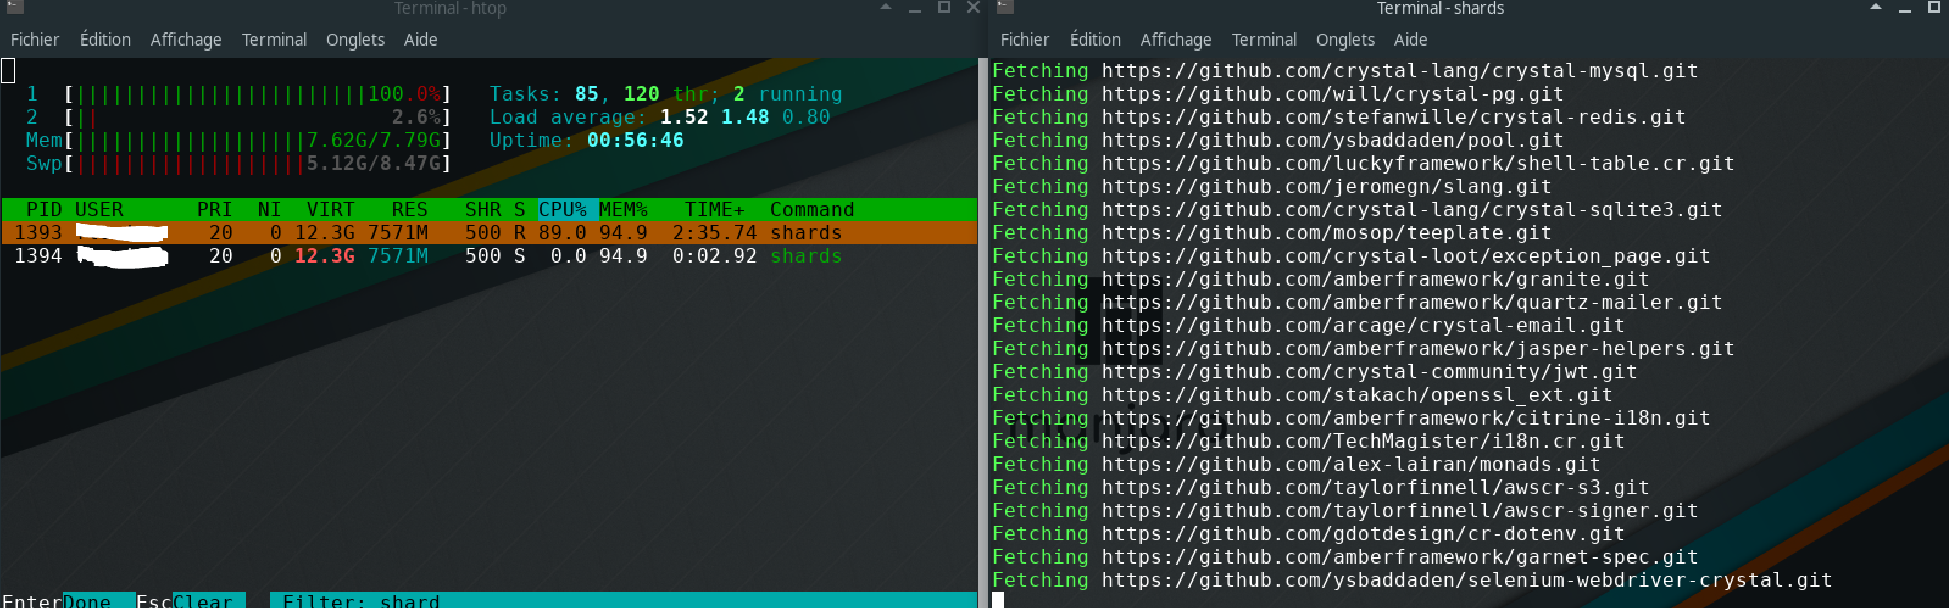Sort by Command column header

(812, 210)
